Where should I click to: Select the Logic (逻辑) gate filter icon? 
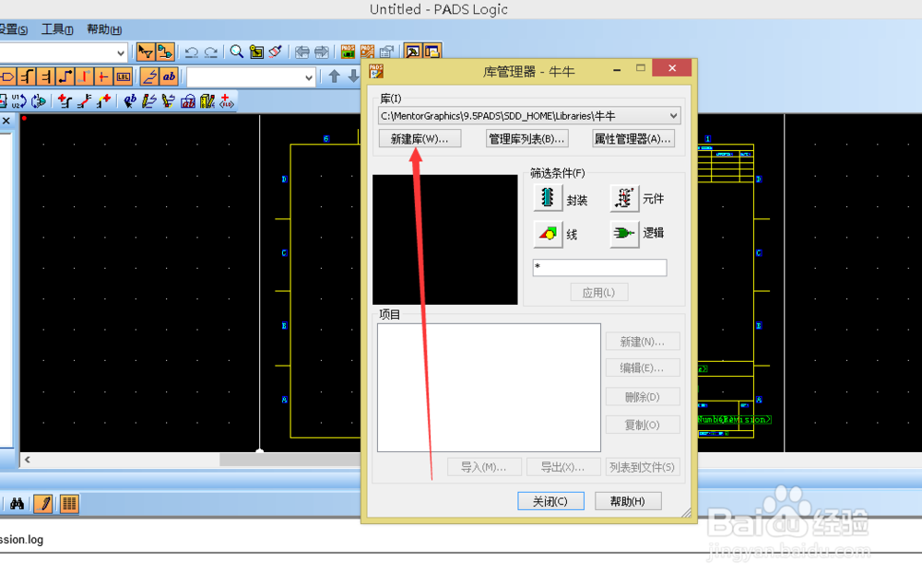tap(624, 234)
